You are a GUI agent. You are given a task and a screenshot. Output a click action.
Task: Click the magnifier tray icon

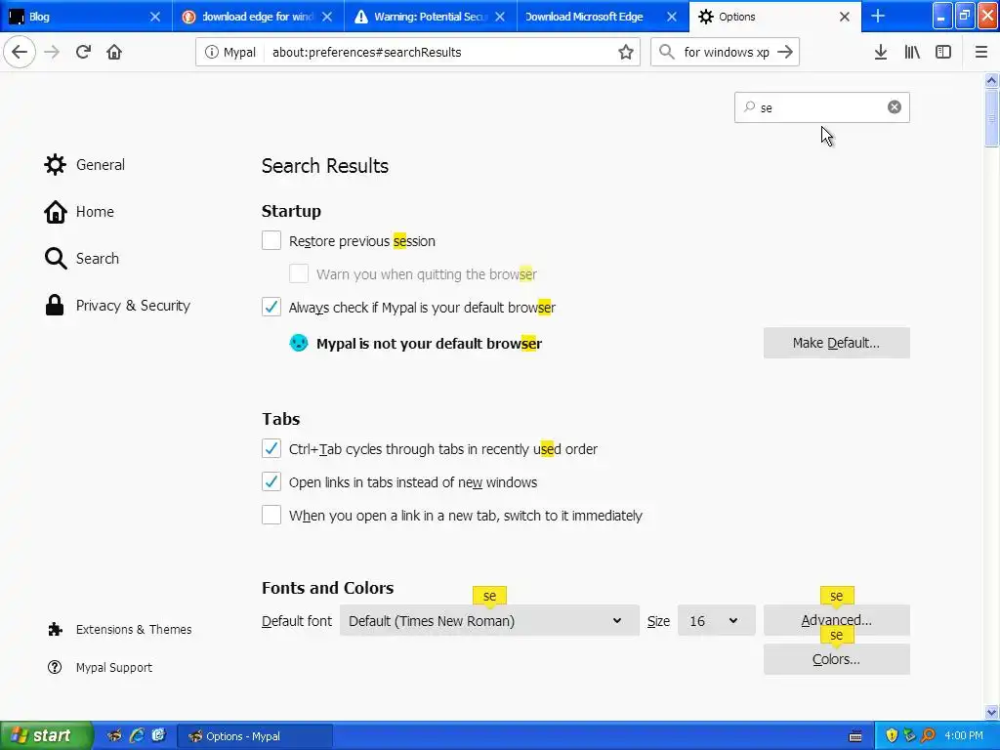point(929,735)
